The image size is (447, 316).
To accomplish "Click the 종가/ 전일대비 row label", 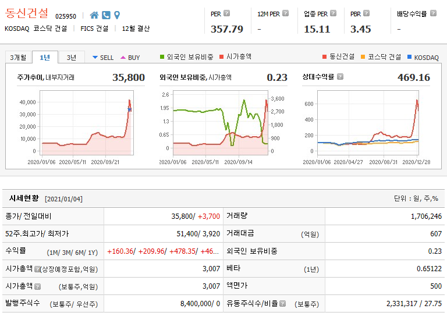I will point(28,216).
